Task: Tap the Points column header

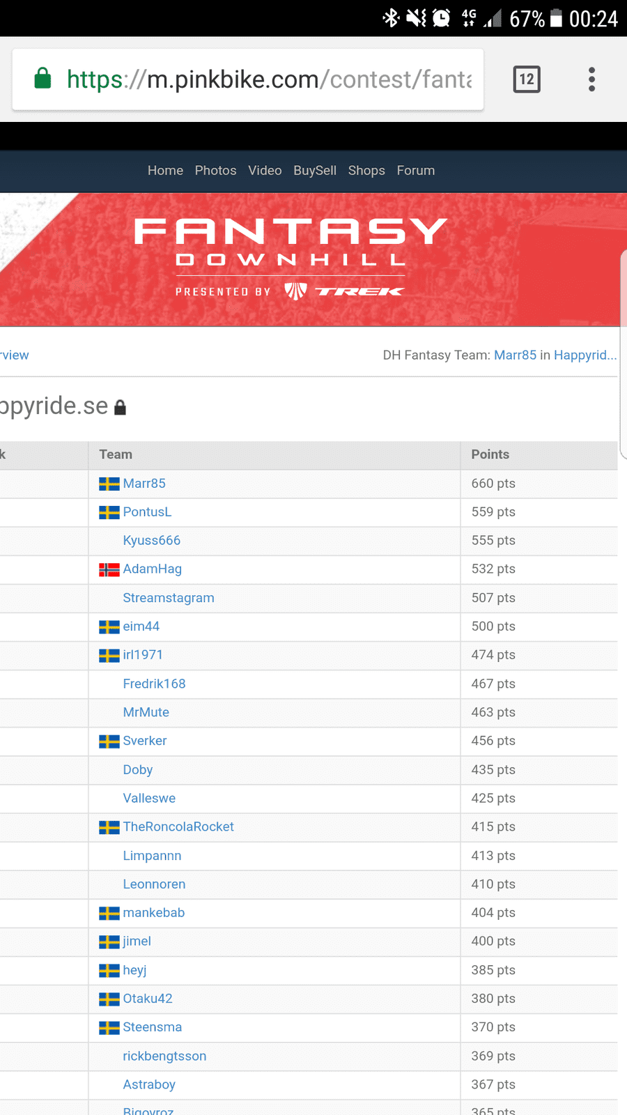Action: (x=490, y=454)
